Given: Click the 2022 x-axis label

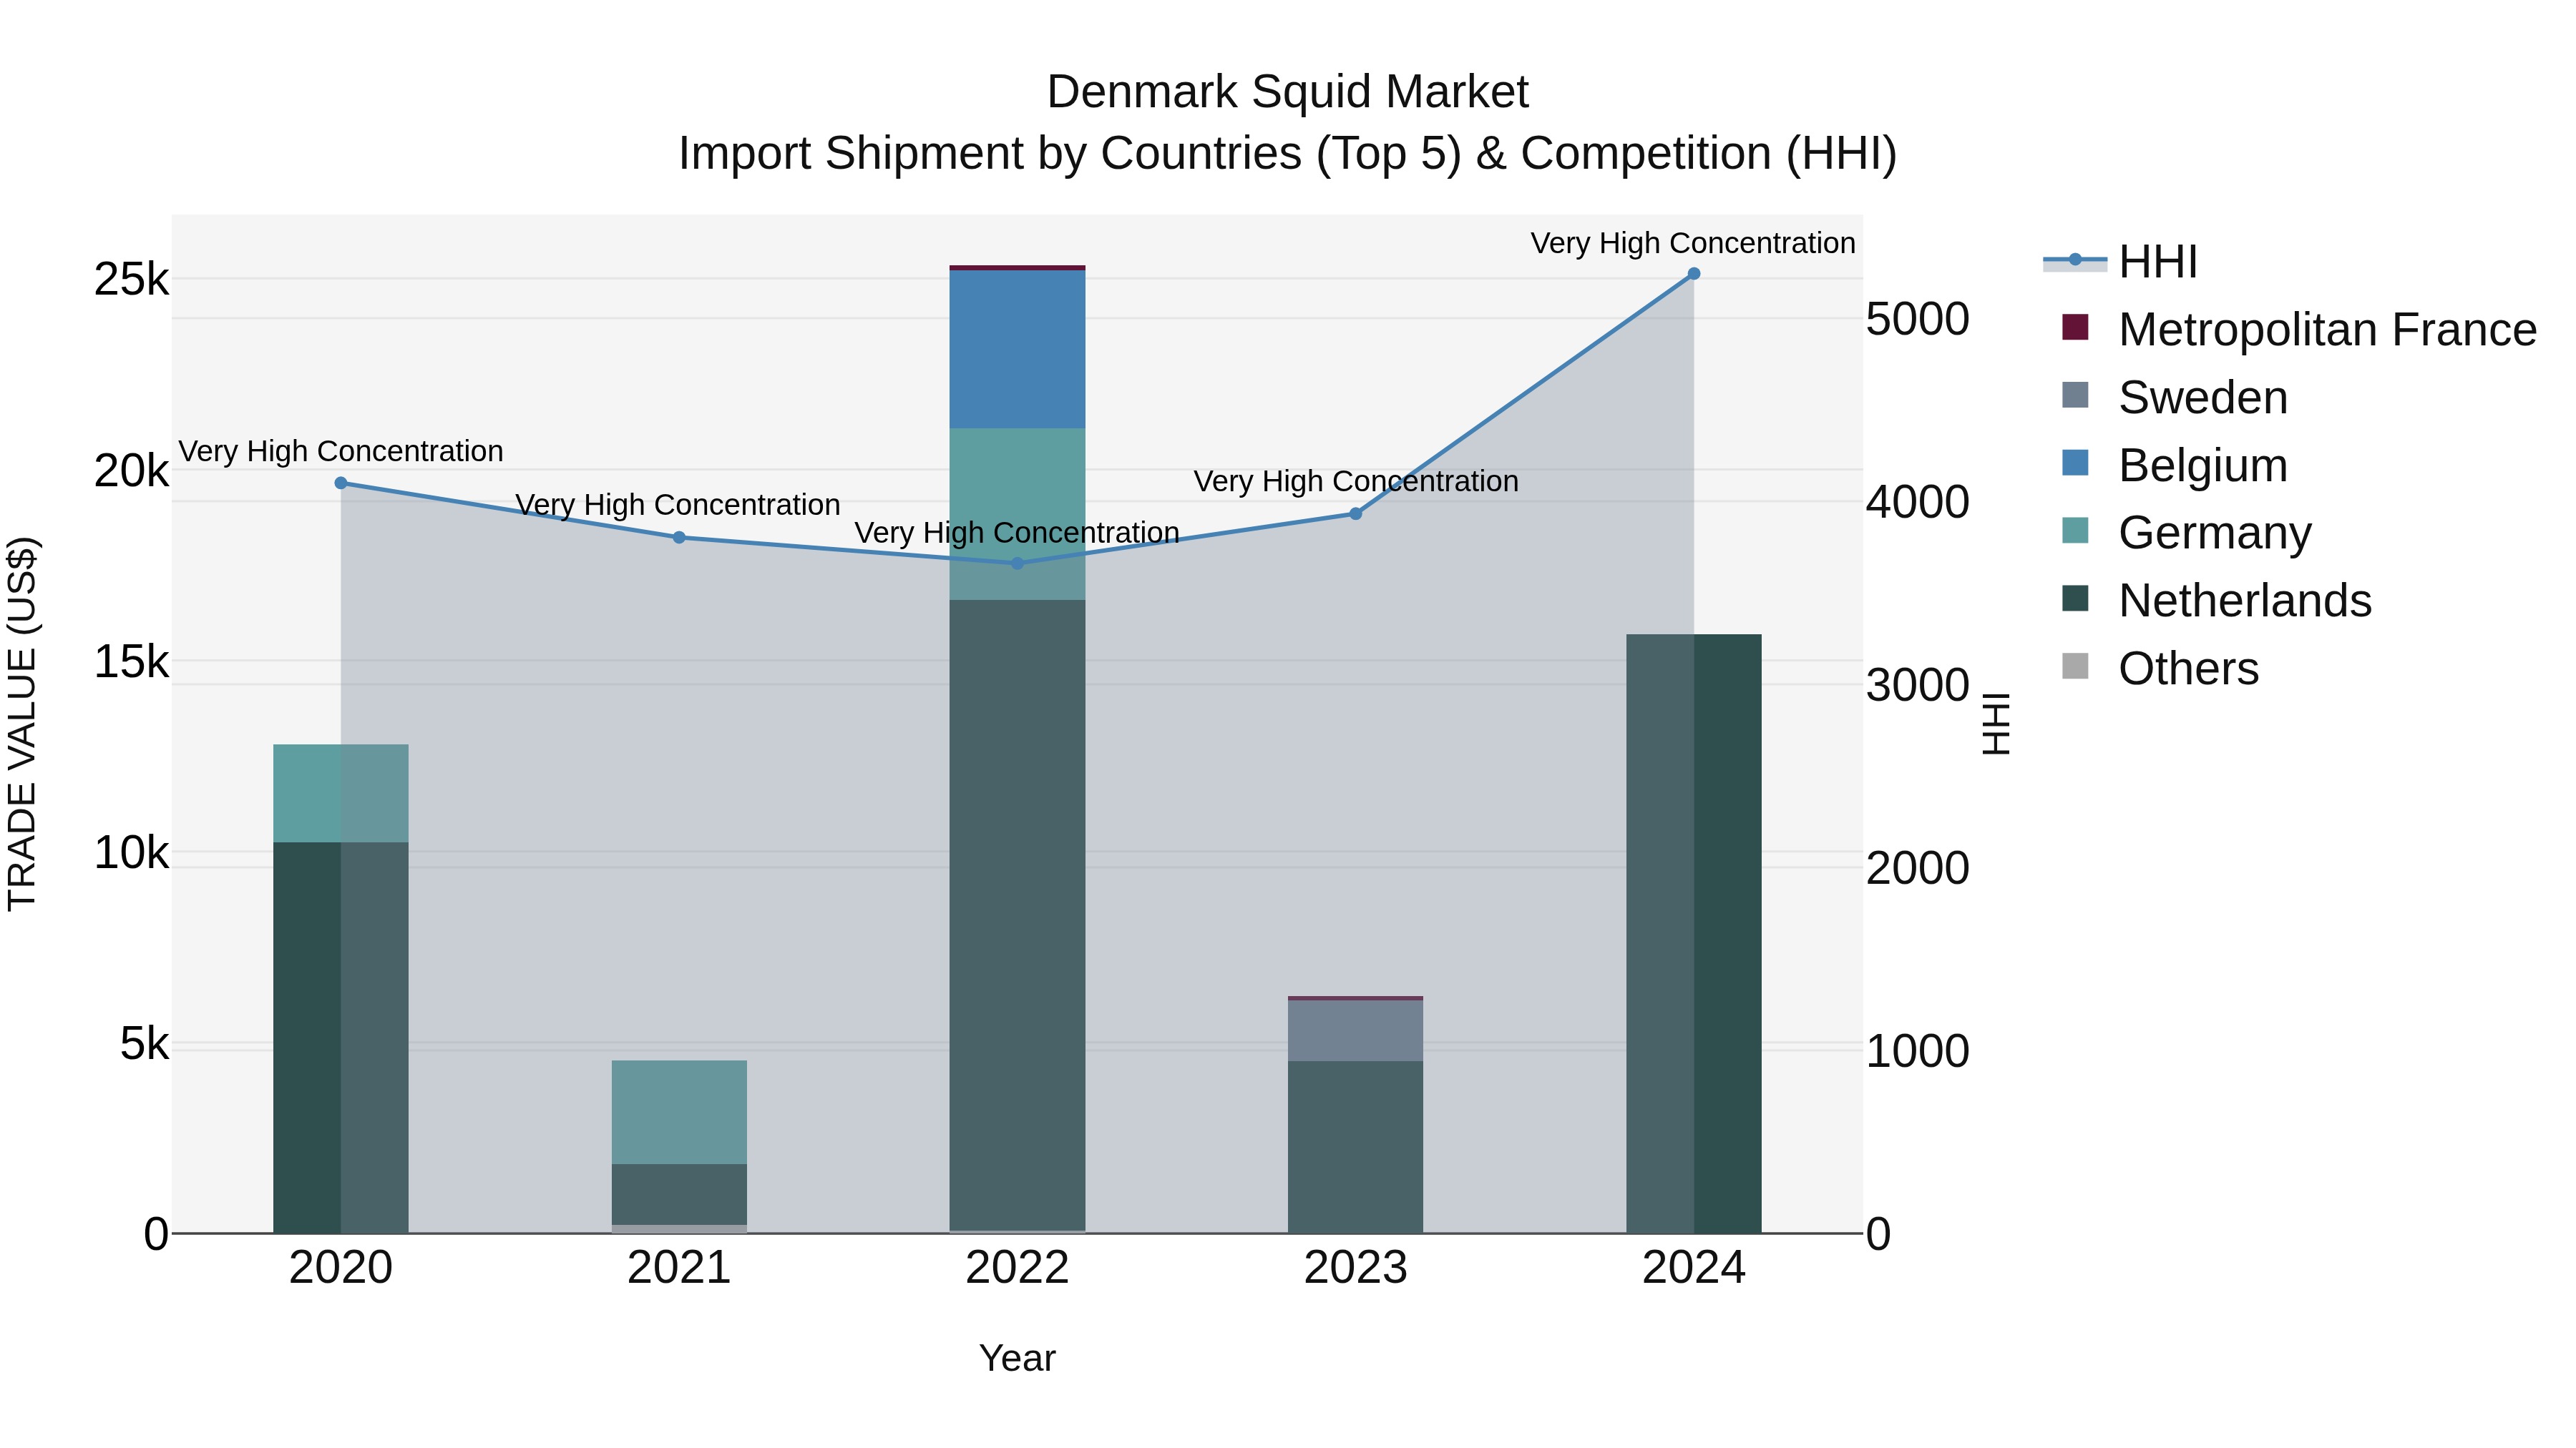Looking at the screenshot, I should point(1017,1268).
